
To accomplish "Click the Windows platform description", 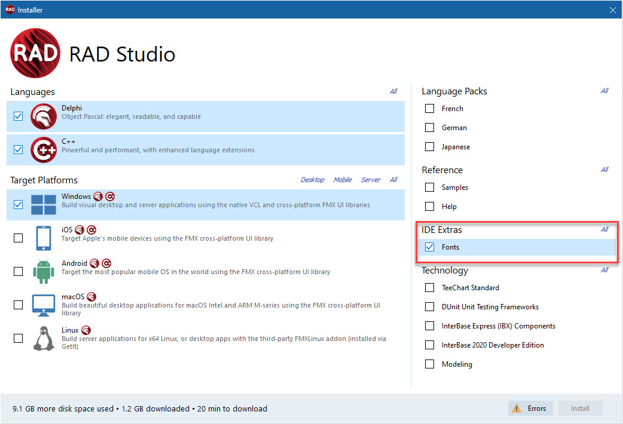I will click(x=216, y=205).
